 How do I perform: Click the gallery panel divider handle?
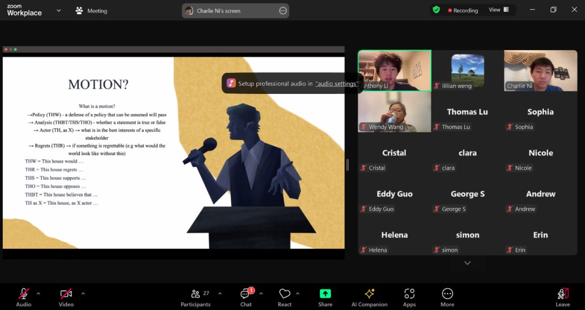pyautogui.click(x=347, y=165)
